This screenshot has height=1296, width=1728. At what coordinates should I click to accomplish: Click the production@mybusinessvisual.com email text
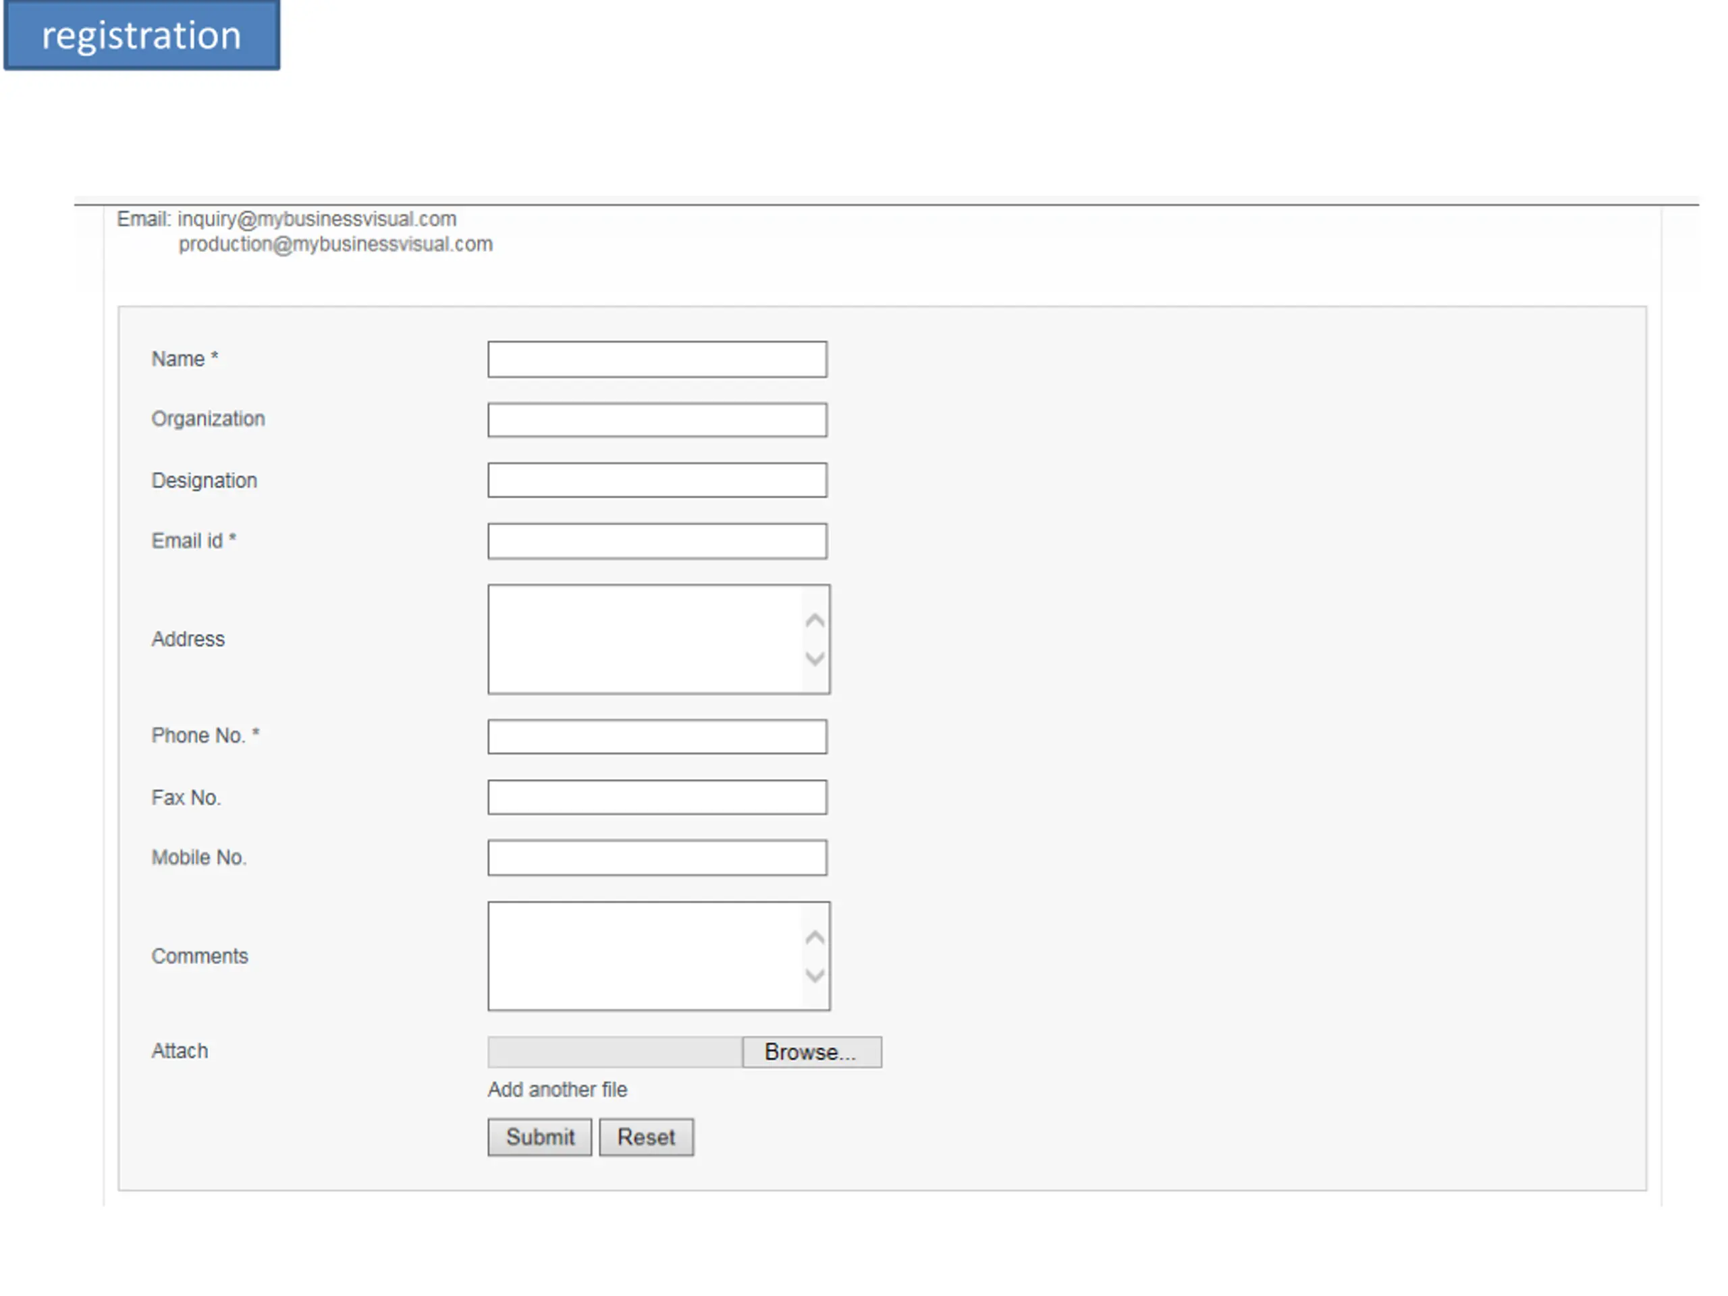(x=336, y=244)
